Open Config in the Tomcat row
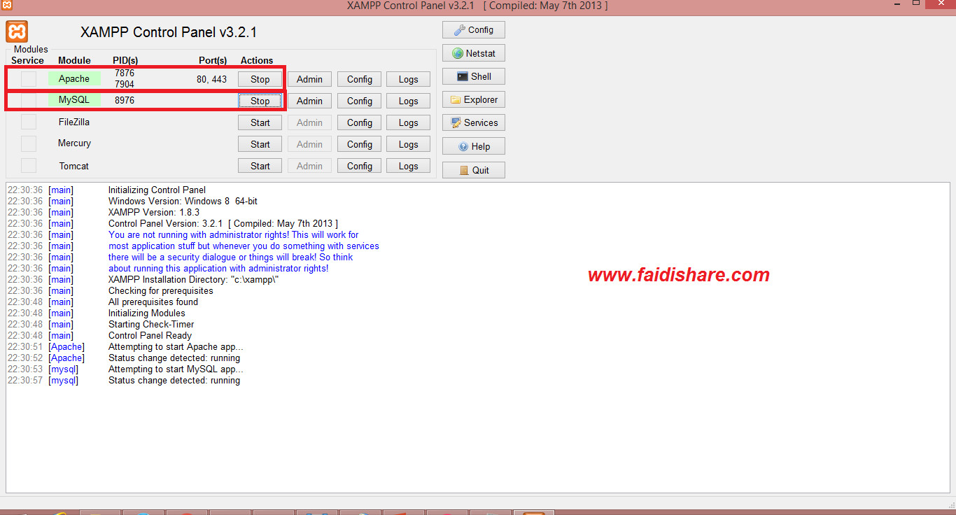 [x=360, y=166]
